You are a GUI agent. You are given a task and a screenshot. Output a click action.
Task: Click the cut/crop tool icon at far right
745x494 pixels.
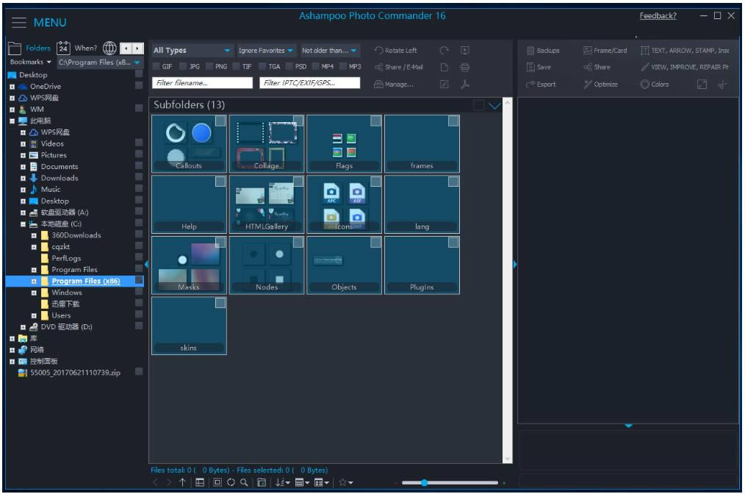pyautogui.click(x=722, y=84)
